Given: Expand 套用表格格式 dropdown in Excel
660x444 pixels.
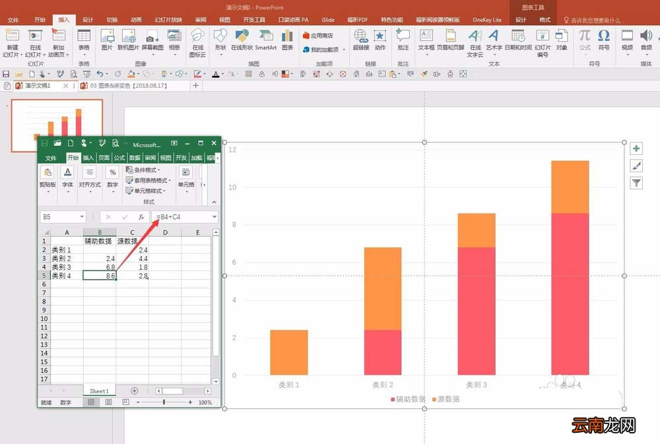Looking at the screenshot, I should (x=148, y=181).
